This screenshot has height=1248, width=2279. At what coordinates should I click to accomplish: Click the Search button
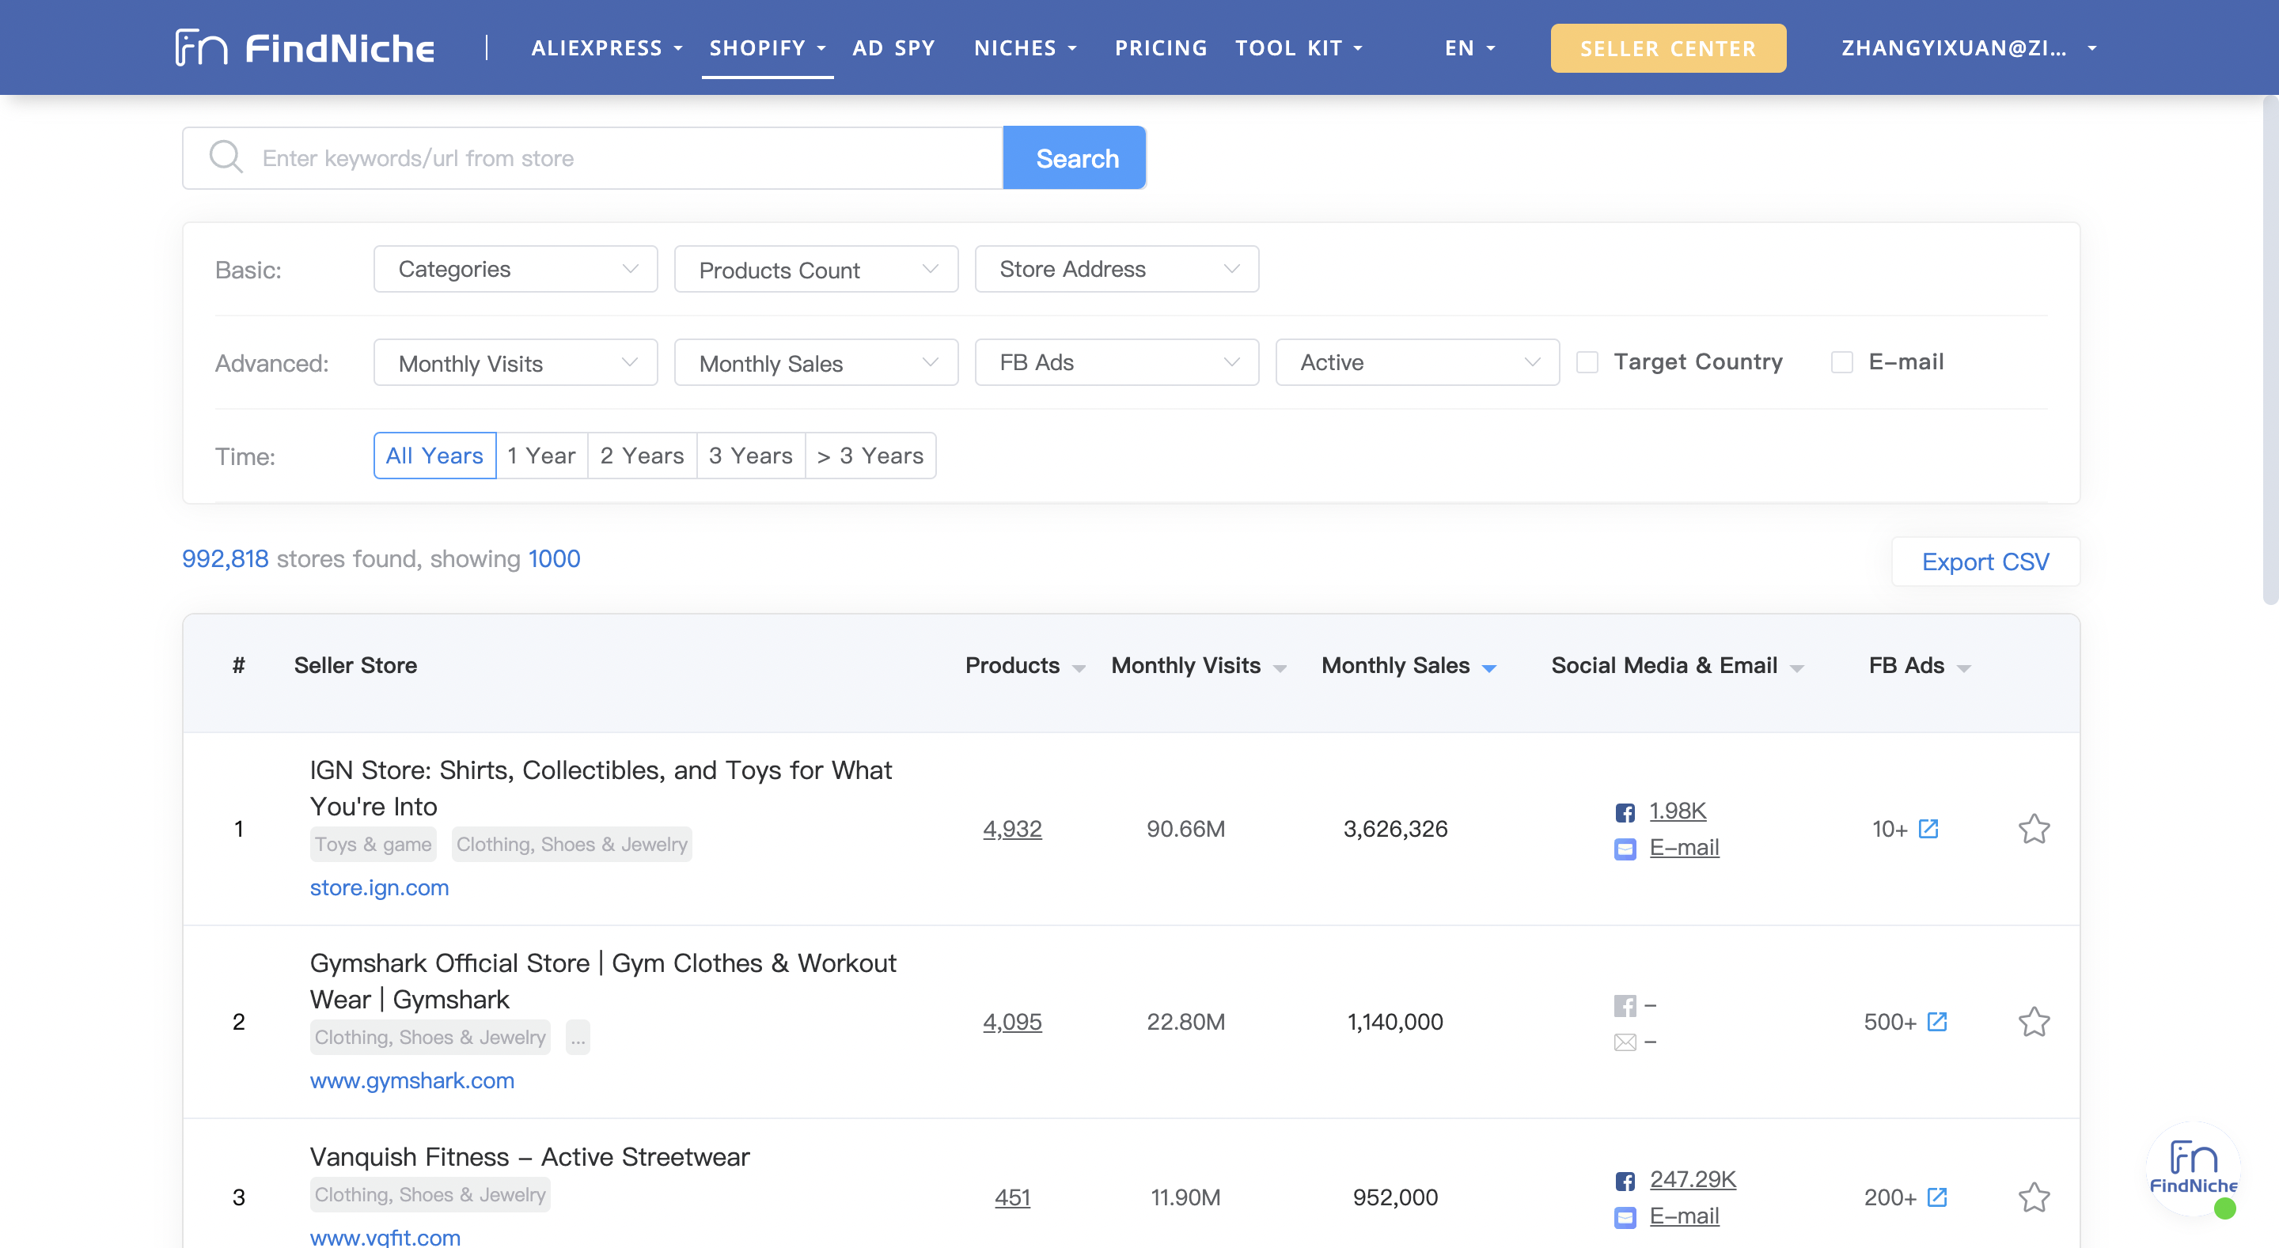(1075, 157)
